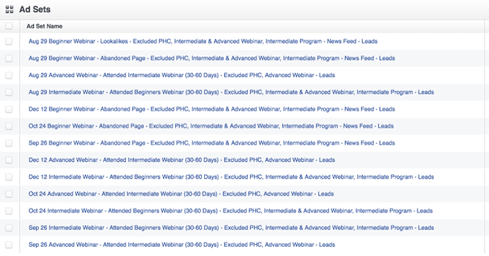Image resolution: width=489 pixels, height=256 pixels.
Task: Check the Sep 26 Beginner Webinar row
Action: 9,143
